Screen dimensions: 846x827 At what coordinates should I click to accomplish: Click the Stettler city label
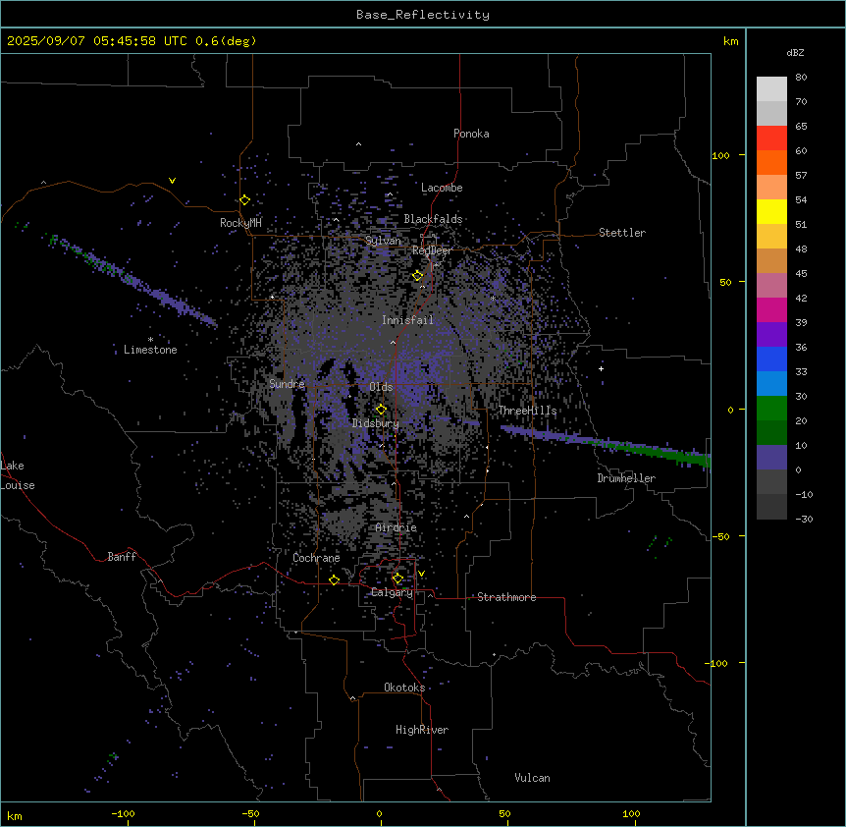pyautogui.click(x=622, y=233)
